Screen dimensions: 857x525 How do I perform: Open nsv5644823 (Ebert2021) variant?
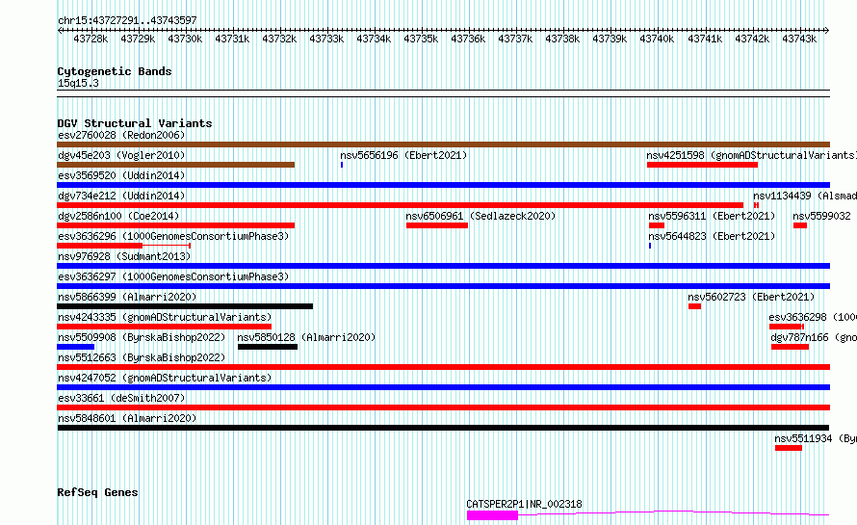click(x=712, y=236)
